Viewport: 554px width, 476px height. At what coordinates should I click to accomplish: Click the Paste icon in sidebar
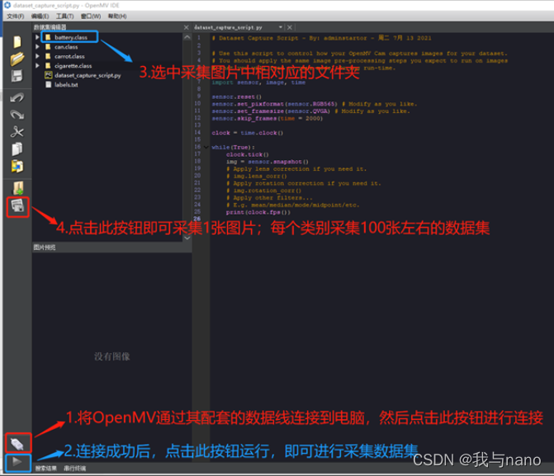point(17,167)
